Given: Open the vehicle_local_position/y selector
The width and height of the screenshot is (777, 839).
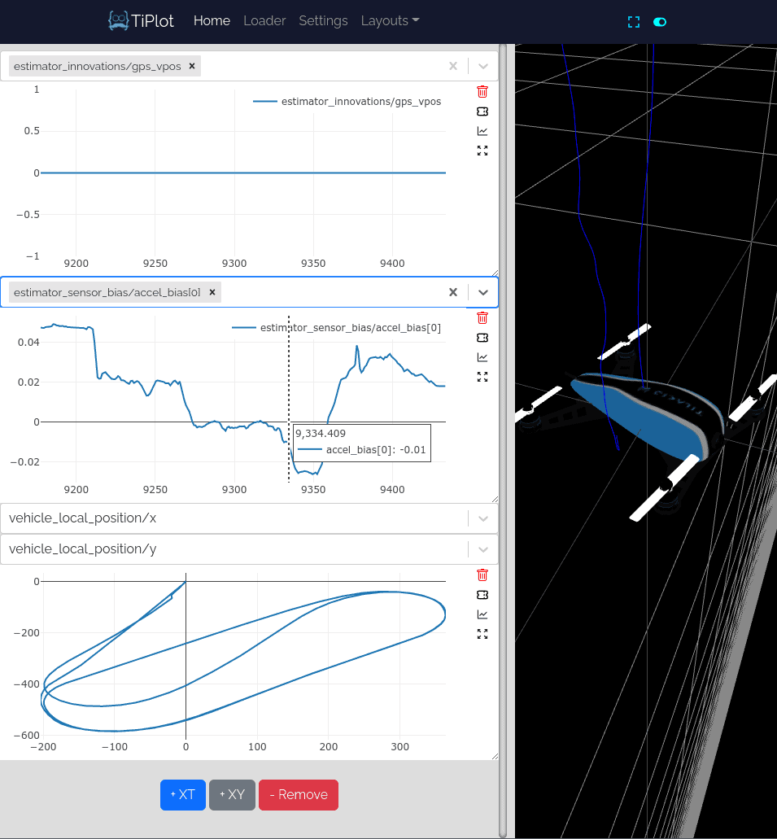Looking at the screenshot, I should pyautogui.click(x=249, y=549).
